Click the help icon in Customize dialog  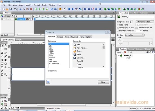[x=48, y=82]
